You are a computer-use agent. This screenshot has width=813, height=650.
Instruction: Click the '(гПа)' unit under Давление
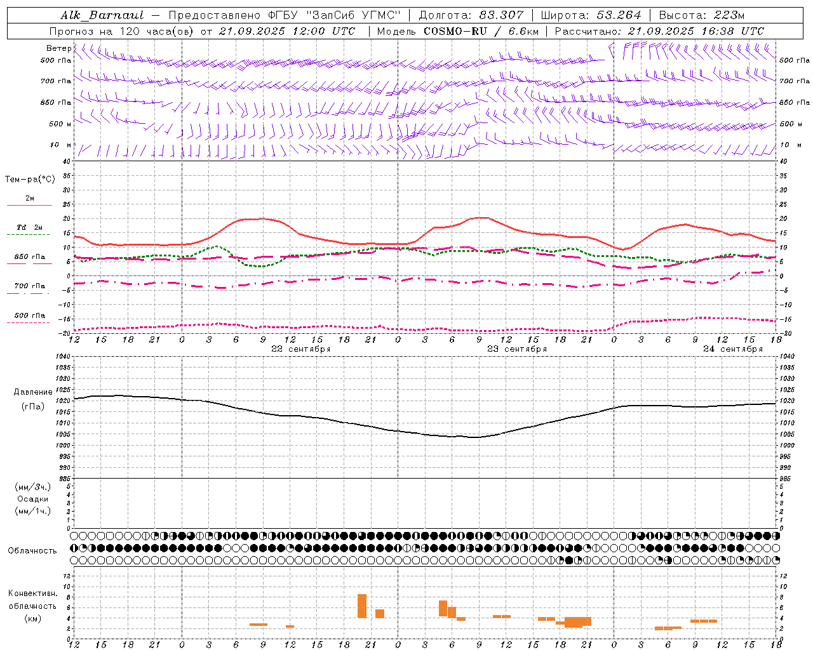[x=32, y=407]
